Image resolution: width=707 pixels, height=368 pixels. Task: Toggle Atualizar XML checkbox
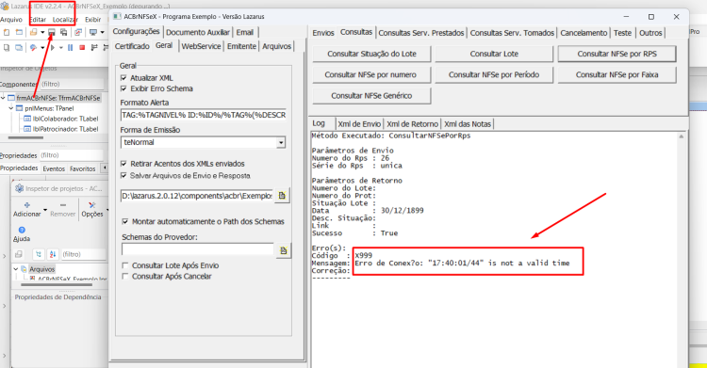(123, 78)
